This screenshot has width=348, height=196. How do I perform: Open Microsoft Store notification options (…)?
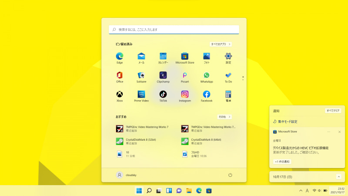(x=329, y=132)
